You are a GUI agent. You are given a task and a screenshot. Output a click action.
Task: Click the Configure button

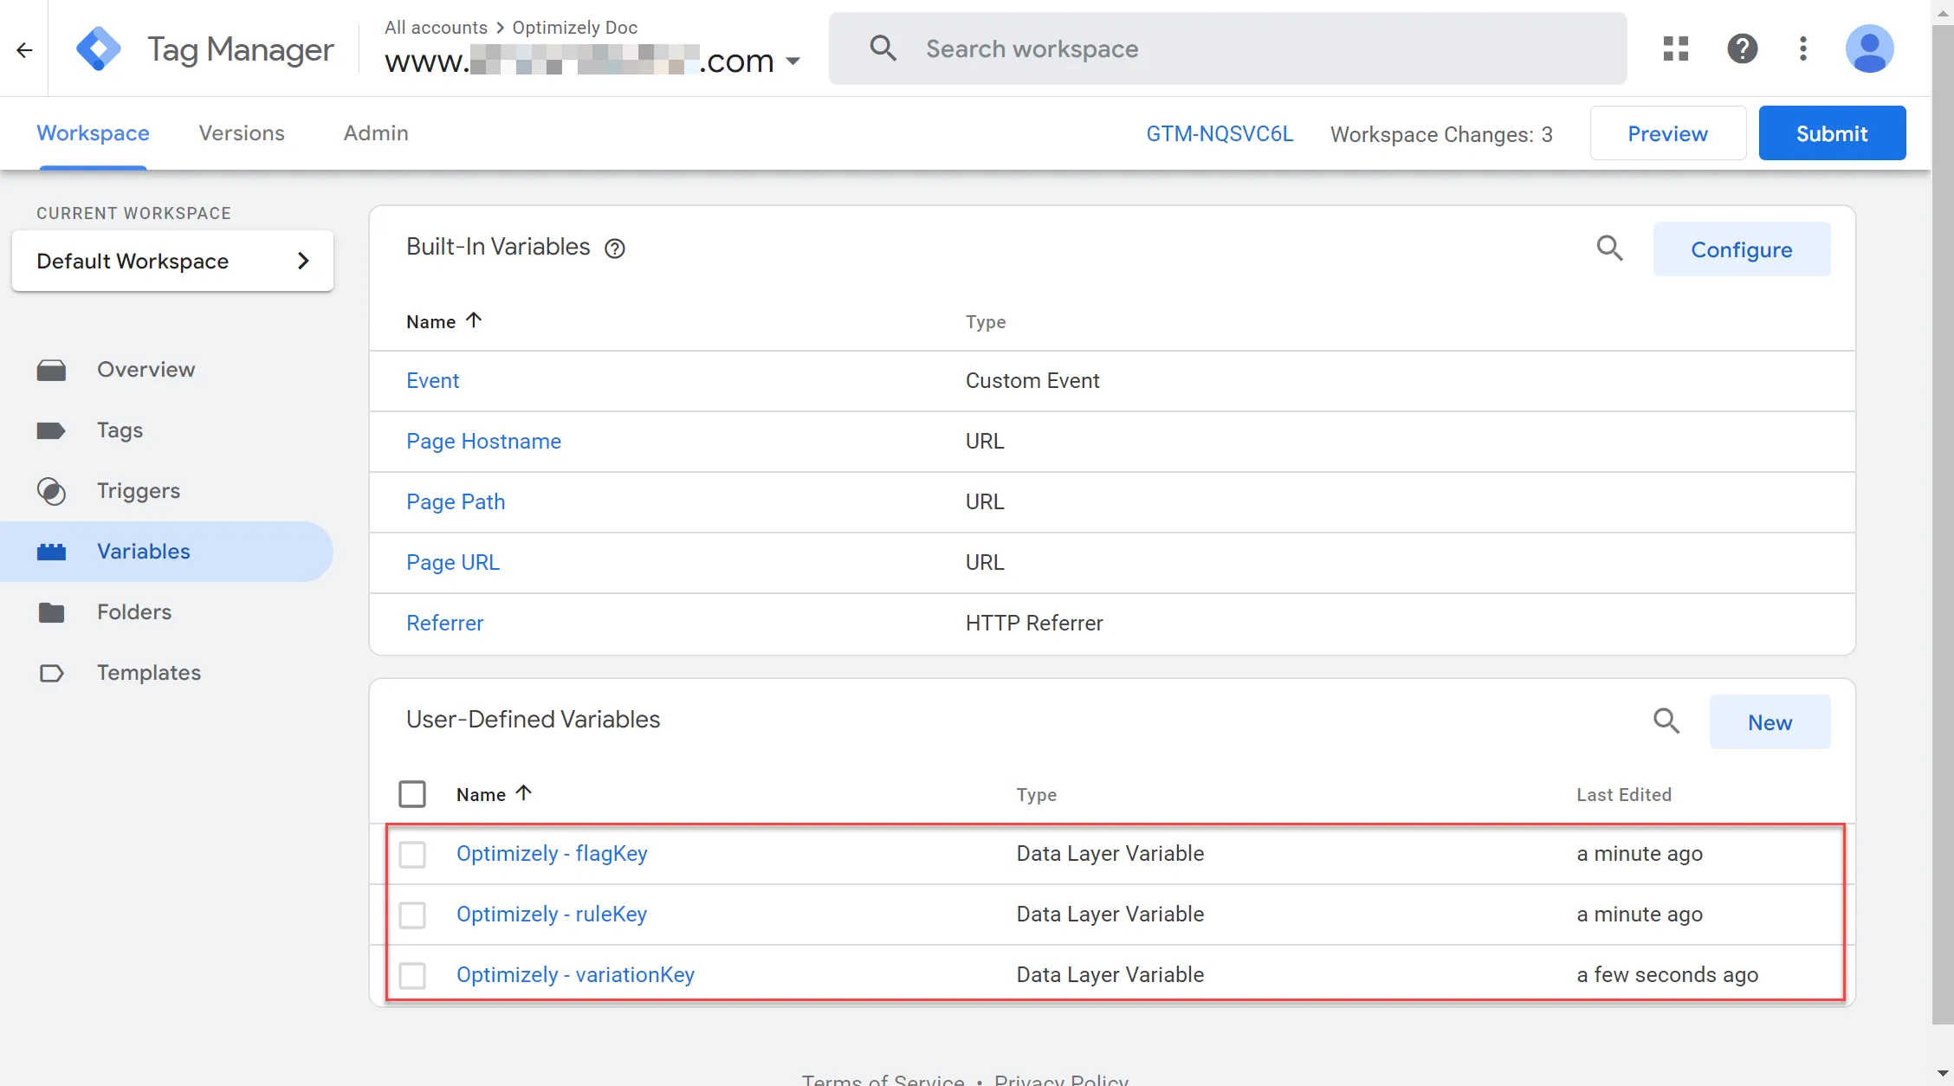point(1741,249)
